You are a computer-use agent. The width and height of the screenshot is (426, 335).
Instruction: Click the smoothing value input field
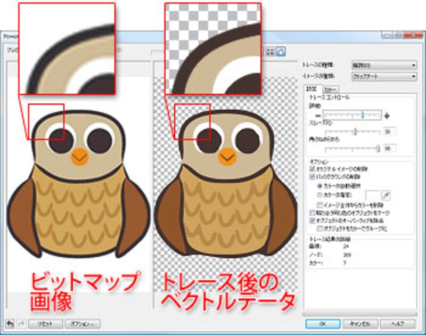tap(389, 132)
